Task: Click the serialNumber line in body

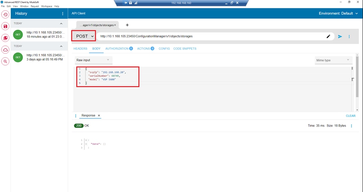Action: (x=104, y=76)
